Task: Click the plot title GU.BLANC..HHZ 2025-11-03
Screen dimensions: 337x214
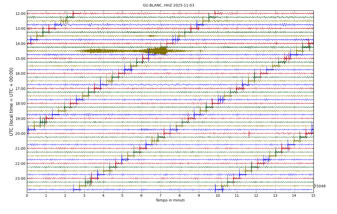Action: [x=168, y=5]
